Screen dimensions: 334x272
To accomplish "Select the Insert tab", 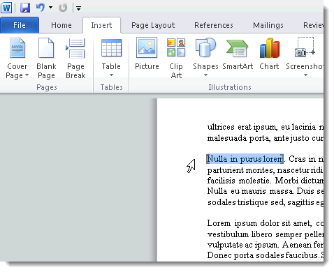I will 101,25.
